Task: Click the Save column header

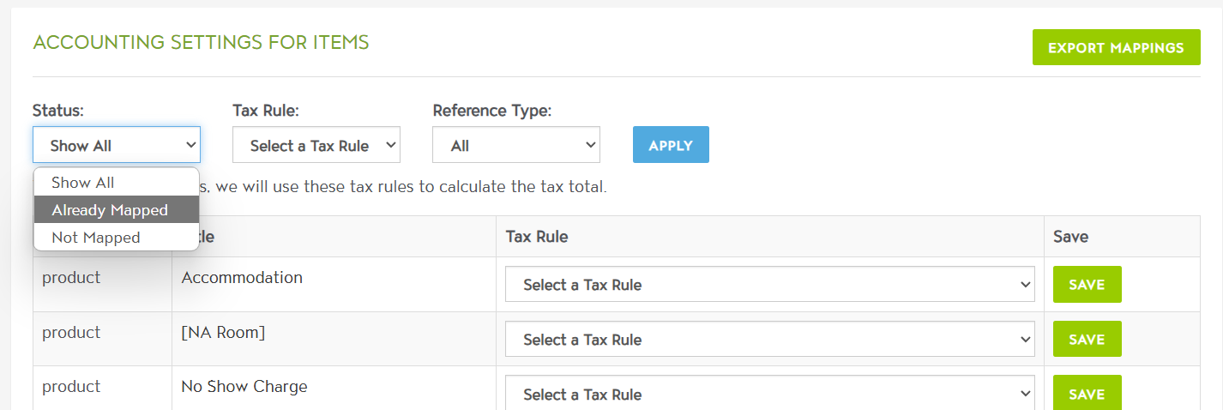Action: pyautogui.click(x=1070, y=237)
